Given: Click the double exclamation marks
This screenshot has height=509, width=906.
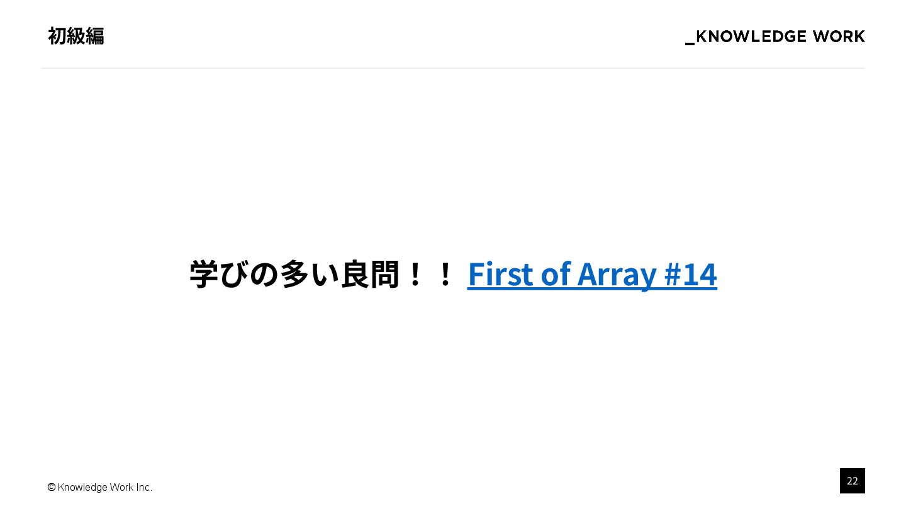Looking at the screenshot, I should (x=430, y=275).
